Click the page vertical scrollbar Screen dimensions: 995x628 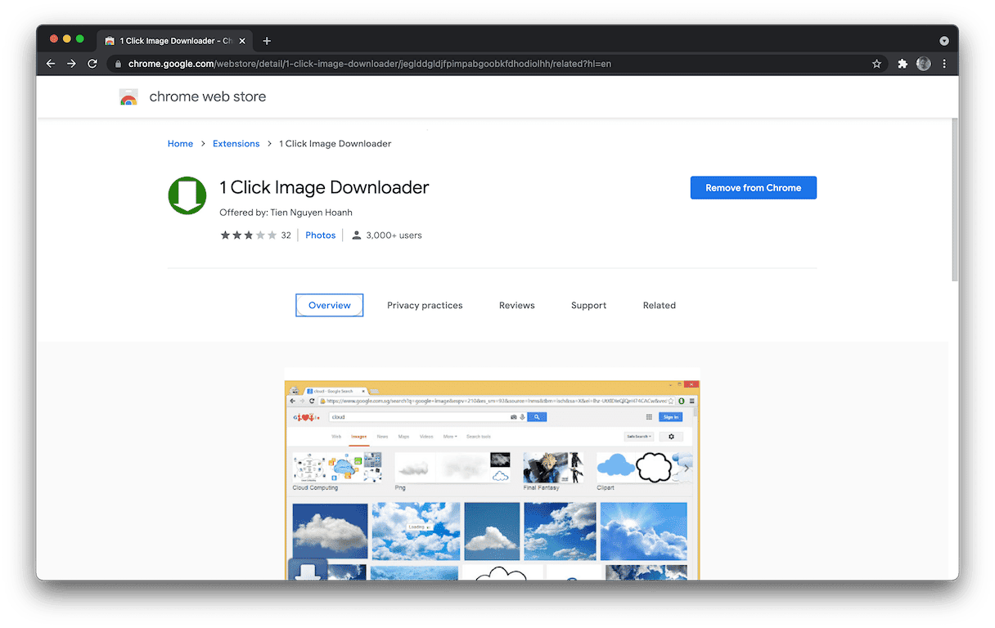click(x=953, y=200)
